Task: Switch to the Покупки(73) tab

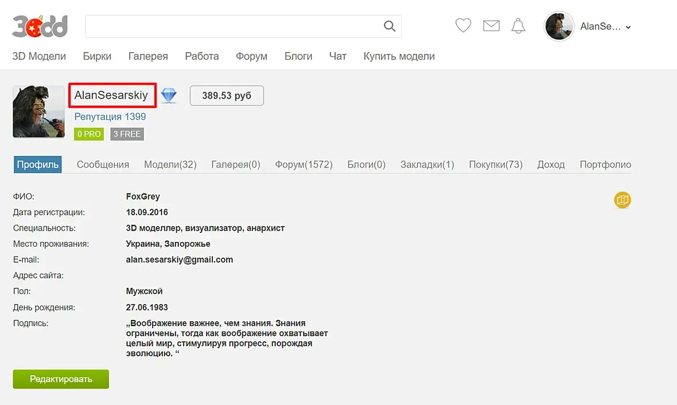Action: 496,165
